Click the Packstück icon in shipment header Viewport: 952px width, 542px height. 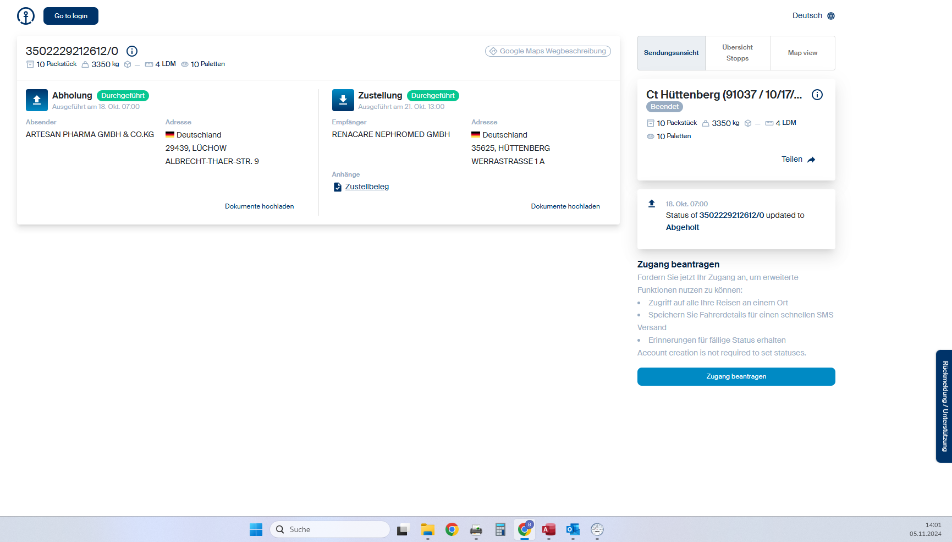(x=30, y=64)
